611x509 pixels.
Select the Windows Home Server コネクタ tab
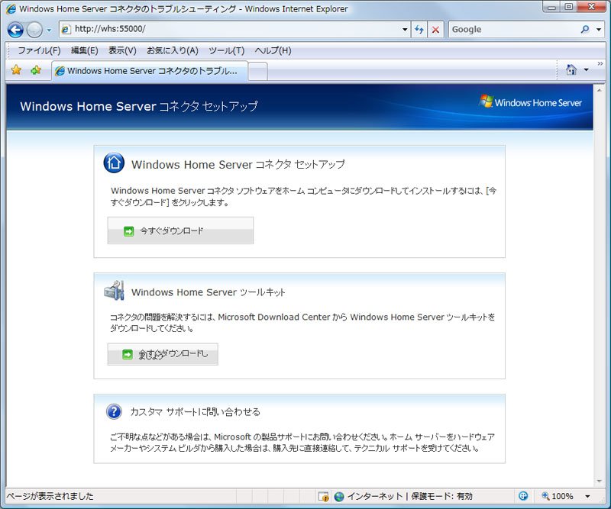click(150, 71)
